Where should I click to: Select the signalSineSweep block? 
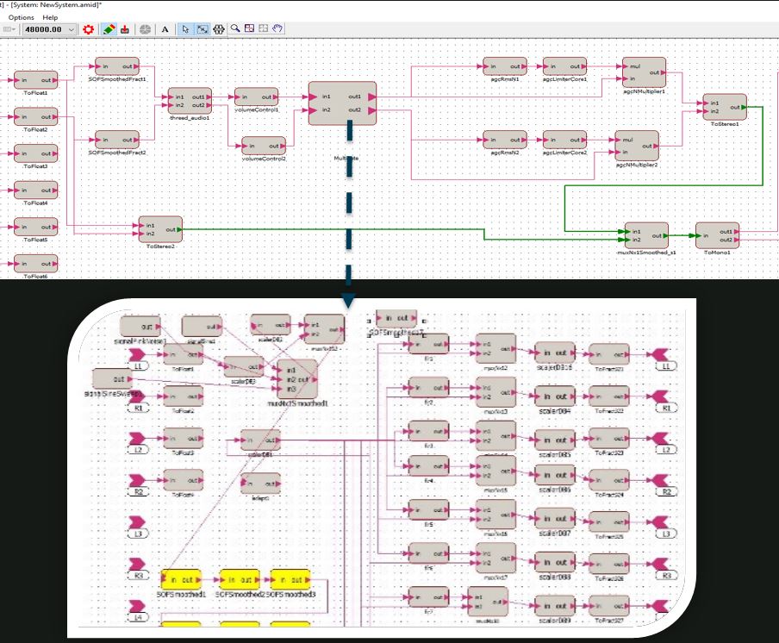(113, 378)
